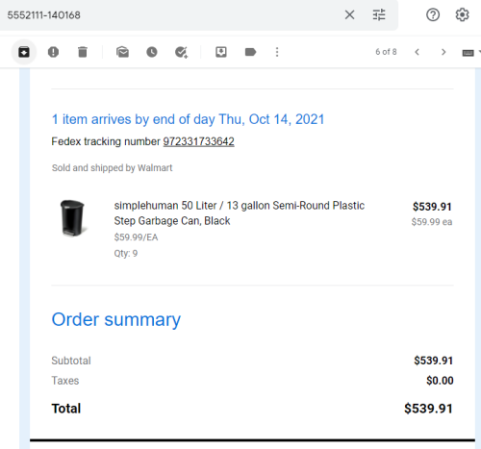Open input tools keyboard dropdown

470,52
